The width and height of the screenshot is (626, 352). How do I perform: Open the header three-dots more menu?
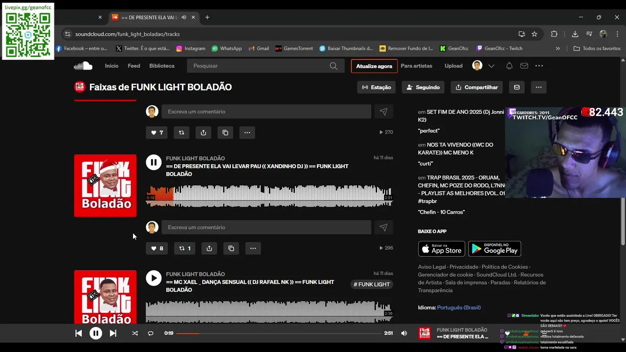(x=539, y=66)
